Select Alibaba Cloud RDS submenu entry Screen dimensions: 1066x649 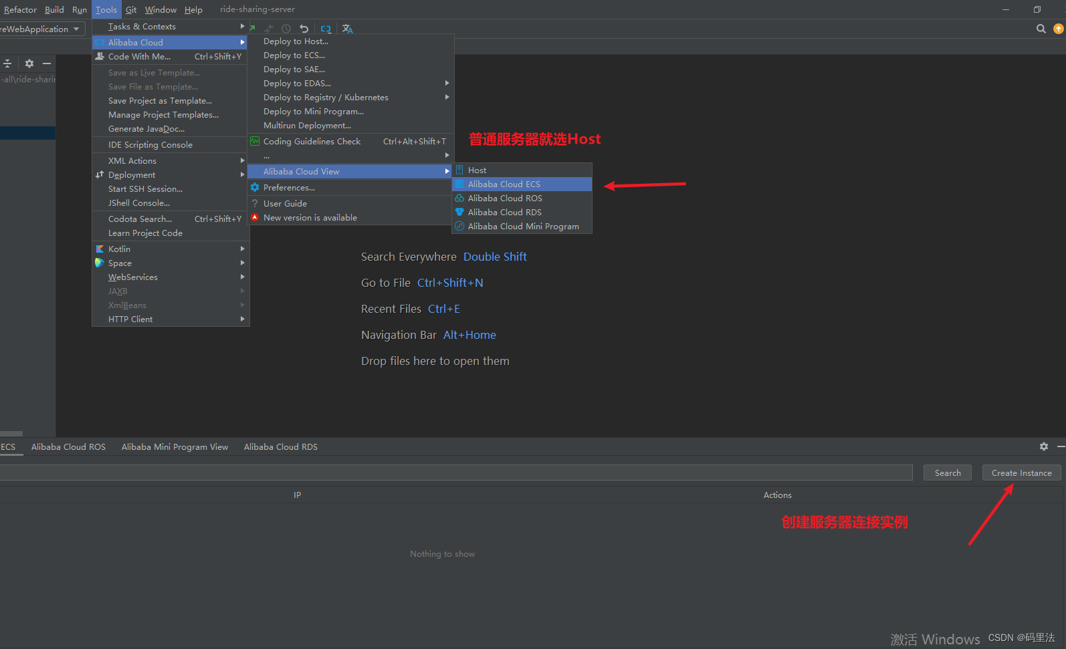(x=522, y=213)
